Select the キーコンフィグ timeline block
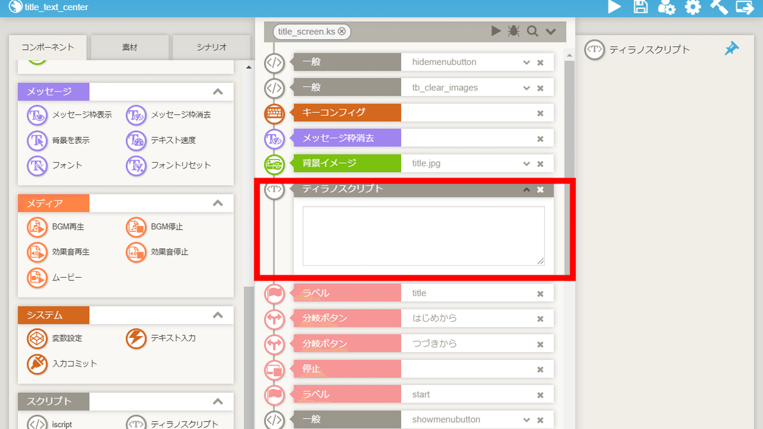This screenshot has height=429, width=763. click(x=347, y=112)
